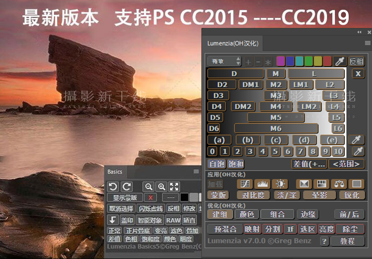Click the M5 midtone mask button

(276, 117)
